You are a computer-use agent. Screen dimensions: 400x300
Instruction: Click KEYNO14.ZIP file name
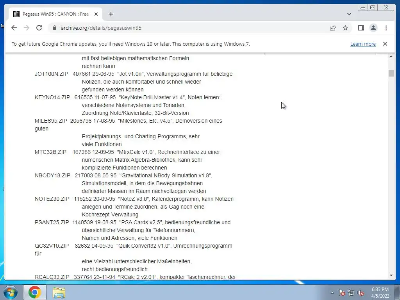tap(52, 97)
